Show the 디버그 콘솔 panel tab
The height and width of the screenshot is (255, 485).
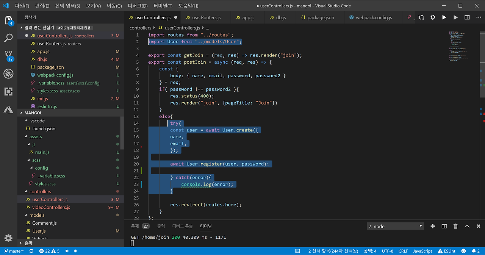point(183,226)
